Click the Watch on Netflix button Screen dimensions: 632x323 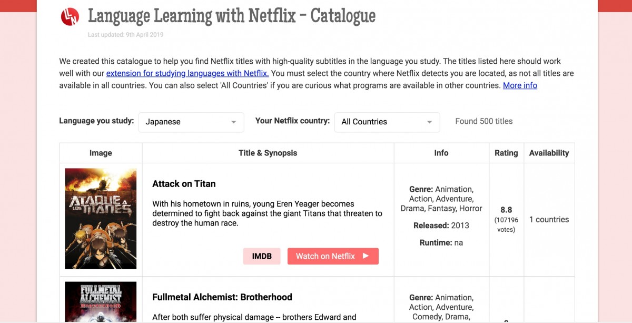[332, 256]
